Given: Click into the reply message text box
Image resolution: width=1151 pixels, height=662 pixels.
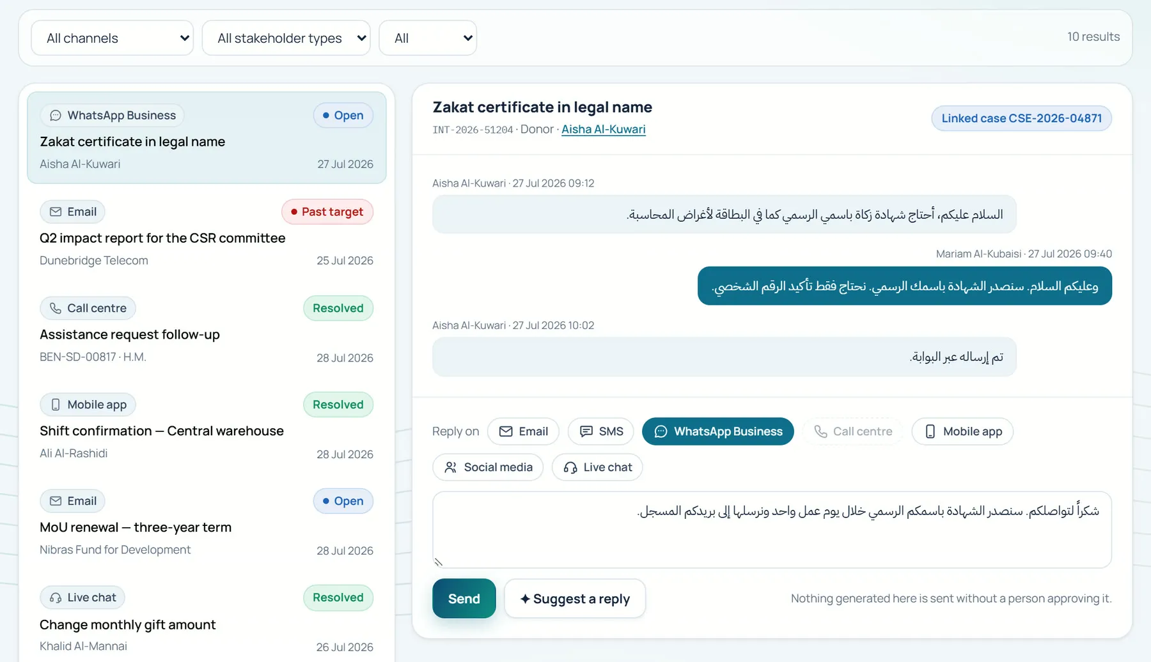Looking at the screenshot, I should tap(772, 530).
